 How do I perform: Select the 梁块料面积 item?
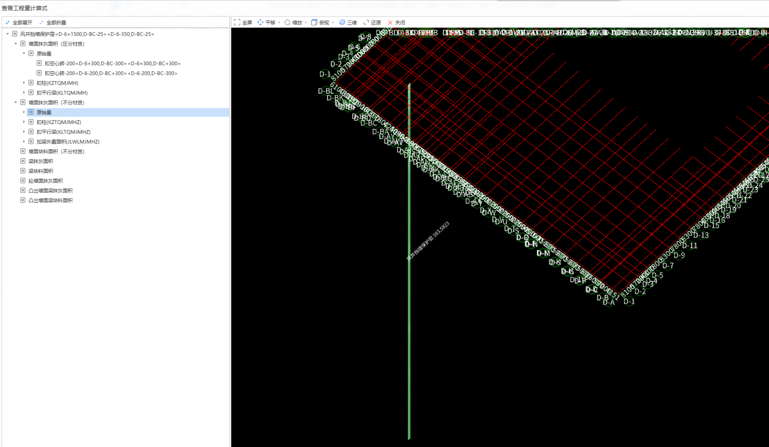pyautogui.click(x=41, y=171)
